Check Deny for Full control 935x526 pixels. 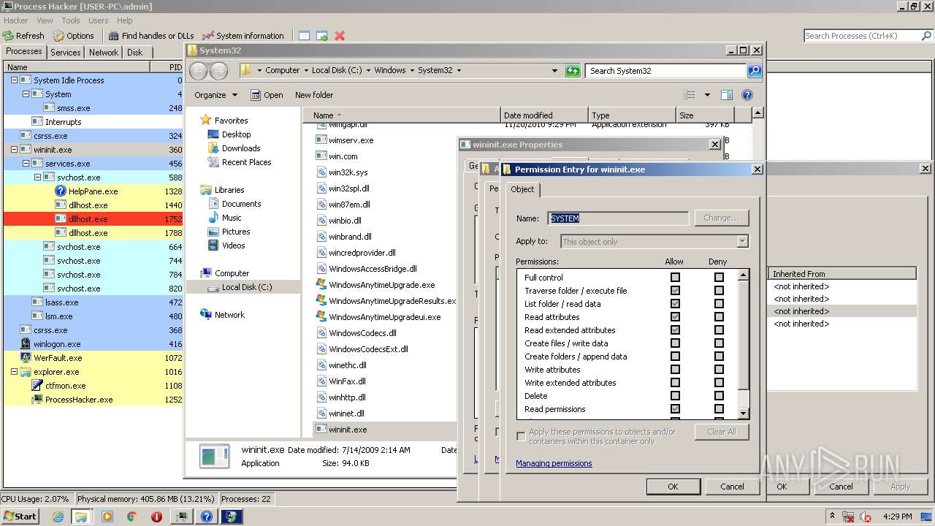(719, 278)
